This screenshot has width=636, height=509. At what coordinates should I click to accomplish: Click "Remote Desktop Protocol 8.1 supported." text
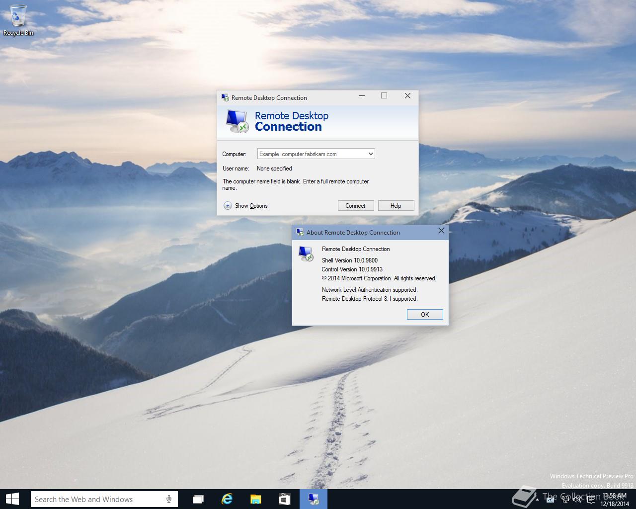point(370,299)
